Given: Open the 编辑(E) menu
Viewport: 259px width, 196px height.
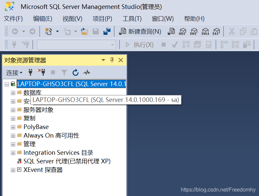Looking at the screenshot, I should 43,18.
